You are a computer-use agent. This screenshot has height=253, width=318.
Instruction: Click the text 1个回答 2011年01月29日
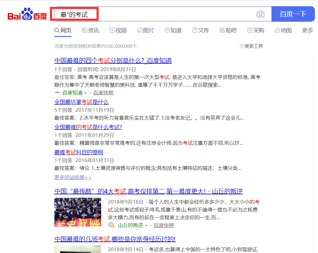point(84,135)
